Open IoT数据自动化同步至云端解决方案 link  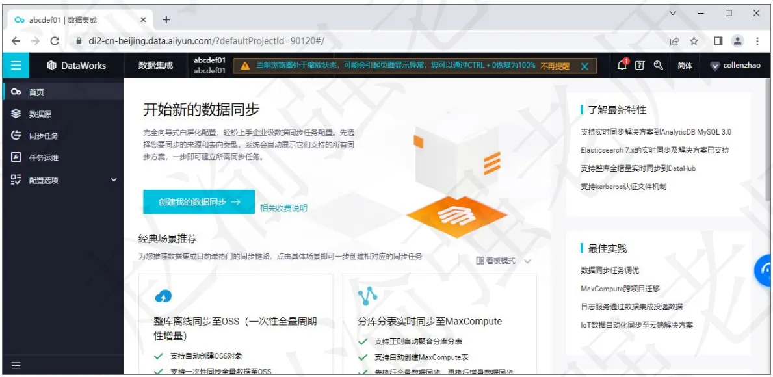(x=637, y=325)
